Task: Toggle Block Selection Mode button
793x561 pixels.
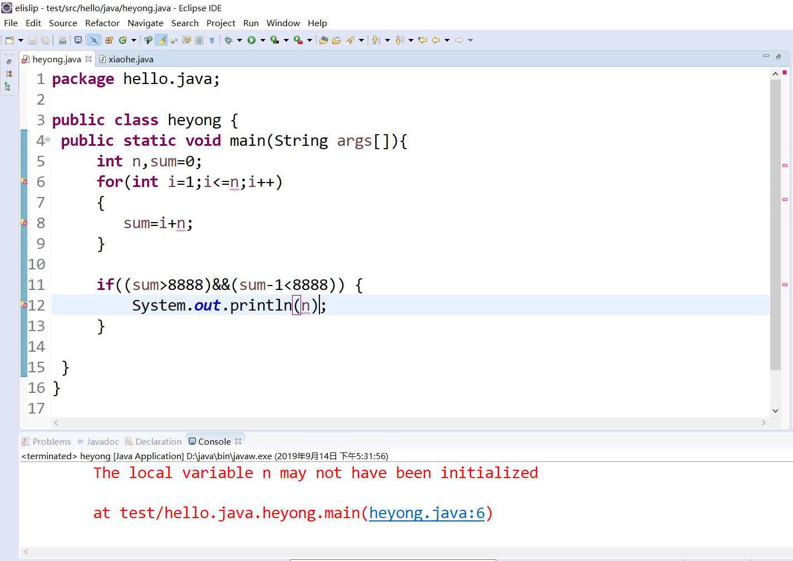Action: click(x=199, y=40)
